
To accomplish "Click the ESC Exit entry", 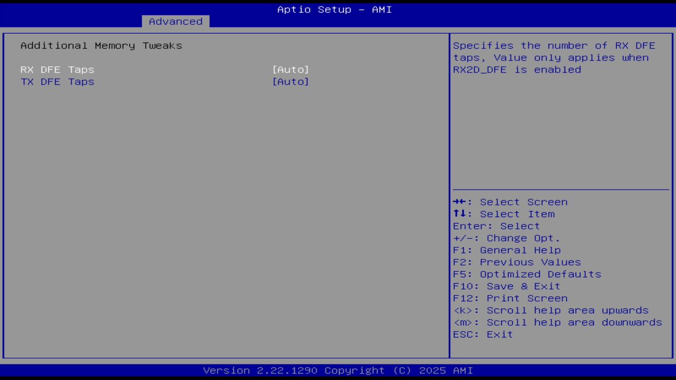I will point(482,334).
